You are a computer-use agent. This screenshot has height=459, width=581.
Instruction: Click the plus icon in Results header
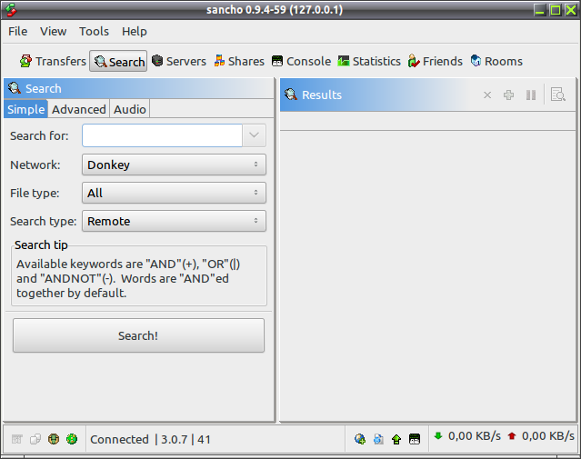click(x=509, y=95)
